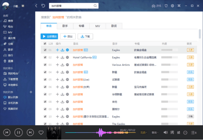The width and height of the screenshot is (203, 140).
Task: Uncheck the checkbox for song 04
Action: (x=45, y=72)
